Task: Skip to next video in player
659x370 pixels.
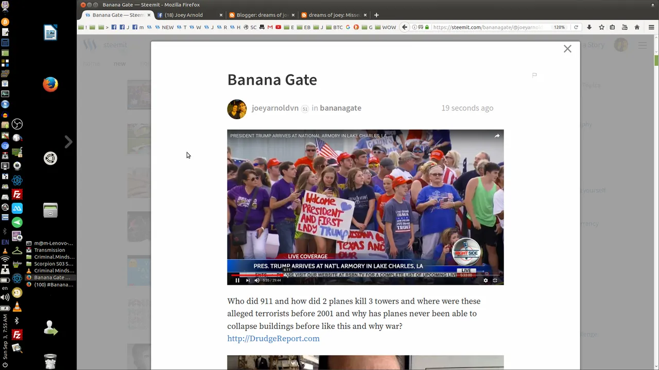Action: (248, 281)
